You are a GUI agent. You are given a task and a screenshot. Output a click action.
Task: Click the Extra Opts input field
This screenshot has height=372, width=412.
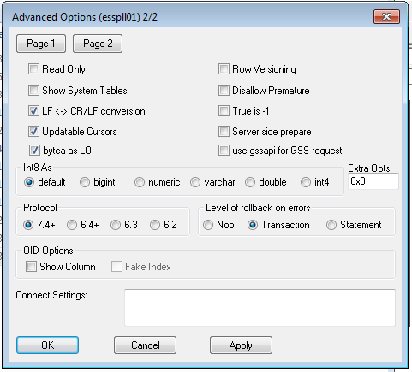[x=373, y=181]
